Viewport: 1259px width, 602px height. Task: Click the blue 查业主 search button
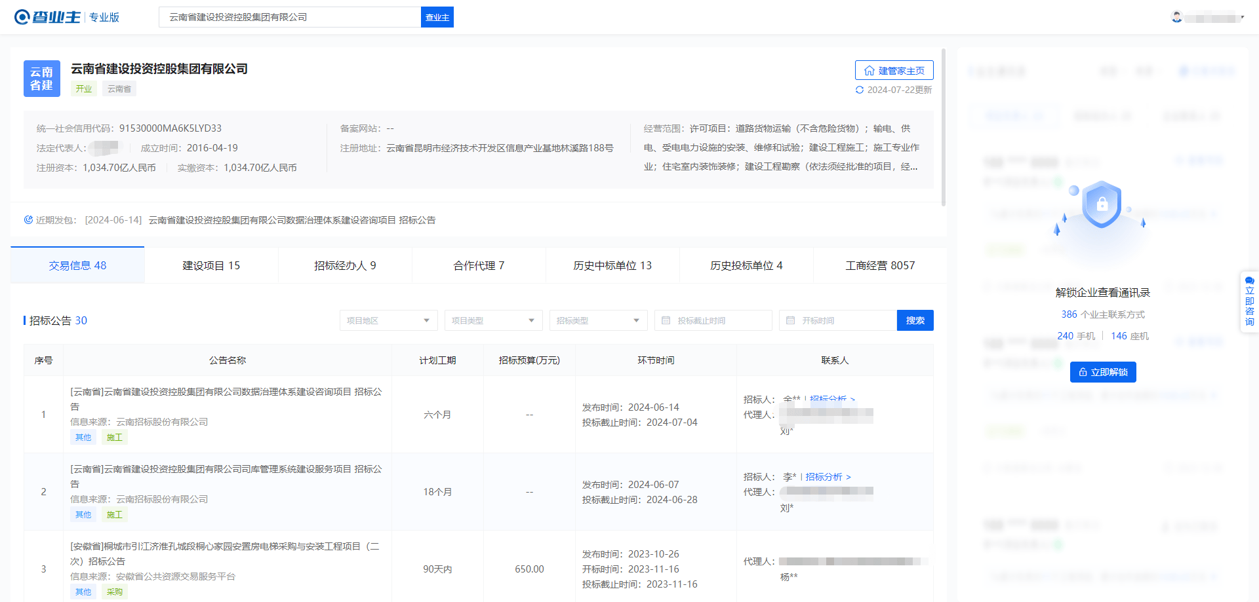coord(437,17)
